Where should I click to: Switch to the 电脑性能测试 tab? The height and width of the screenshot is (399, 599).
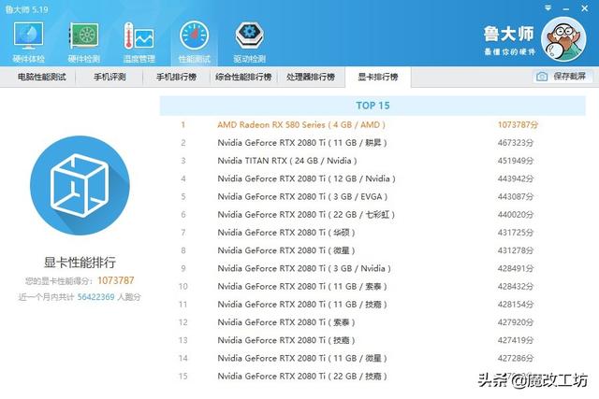coord(41,77)
